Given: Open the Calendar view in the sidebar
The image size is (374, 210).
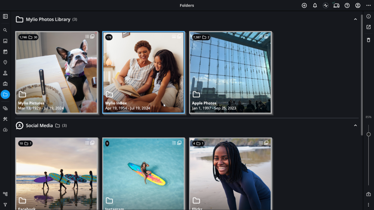Looking at the screenshot, I should 5,51.
